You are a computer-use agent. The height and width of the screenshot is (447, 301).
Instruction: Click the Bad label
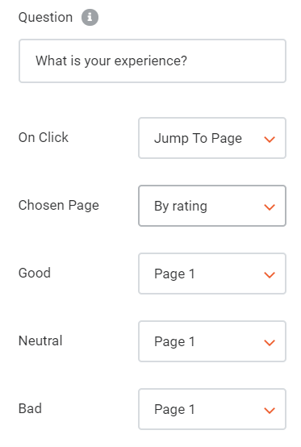(x=30, y=408)
